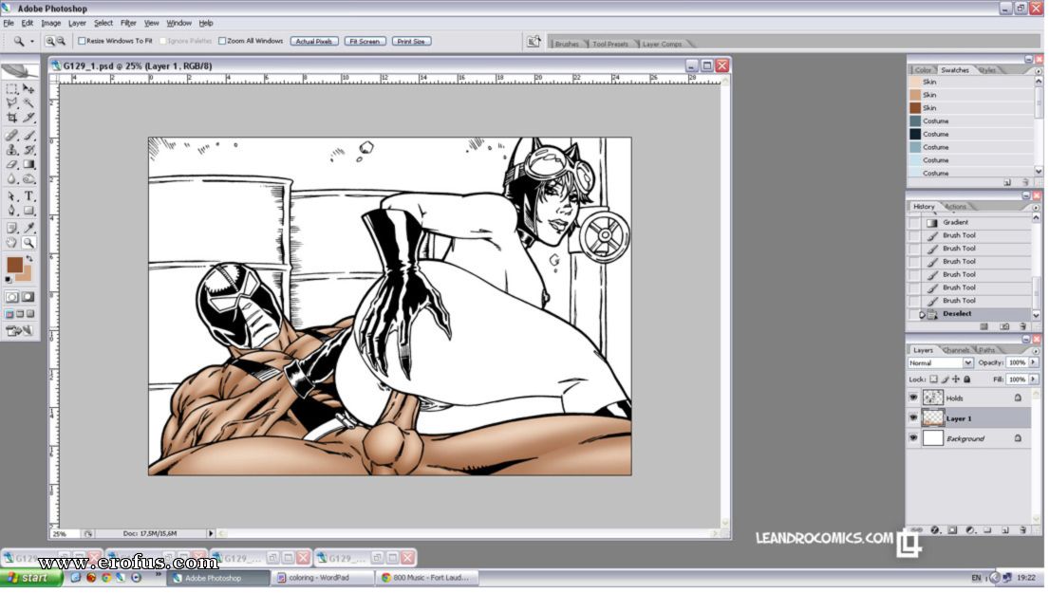Open the Doc info arrow menu in status bar
This screenshot has width=1049, height=593.
pos(210,533)
